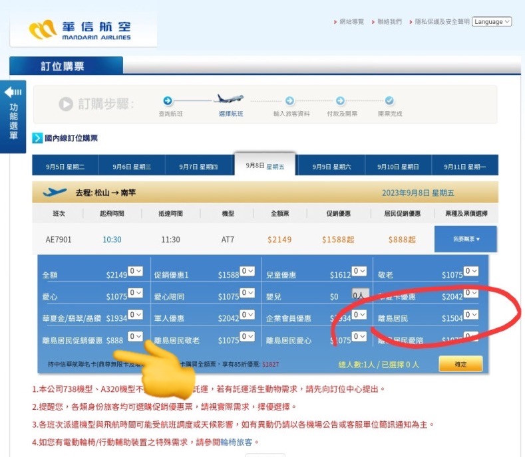Click the 訂購步驟 play arrow icon

66,104
